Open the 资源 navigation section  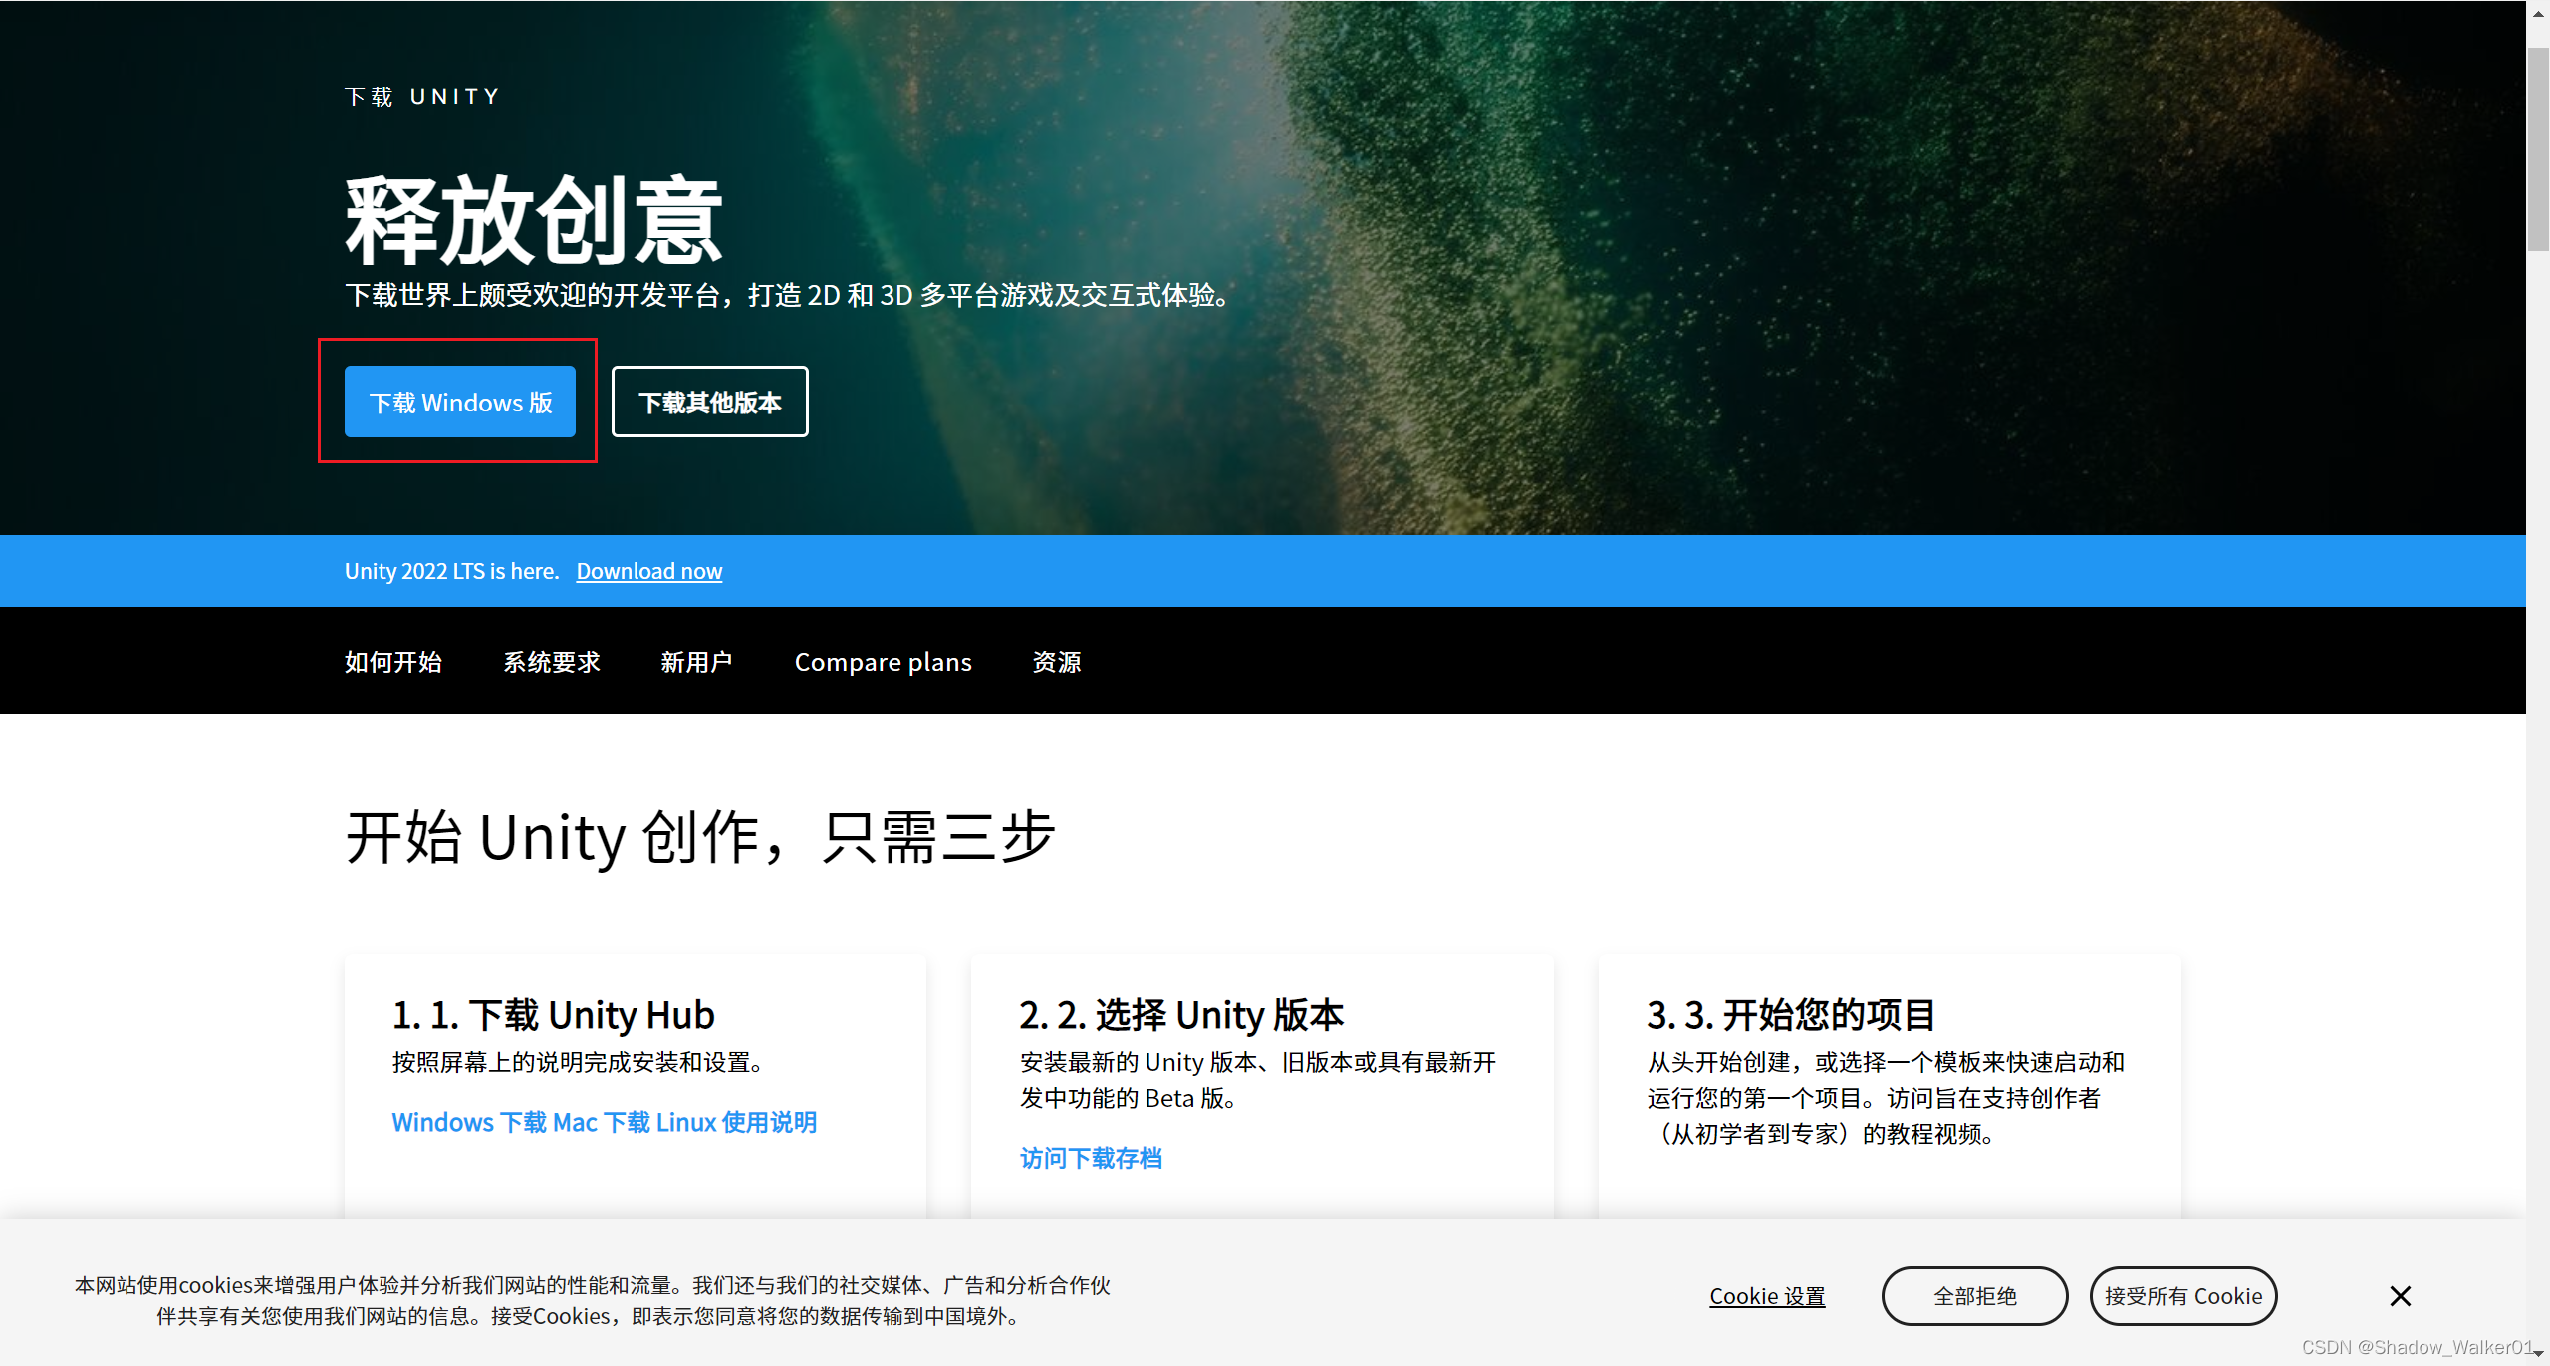click(x=1057, y=662)
